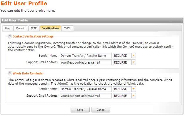Viewport: 185px width, 116px height.
Task: Expand RECURSE dropdown for Whois Reminder Support Email
Action: point(134,96)
